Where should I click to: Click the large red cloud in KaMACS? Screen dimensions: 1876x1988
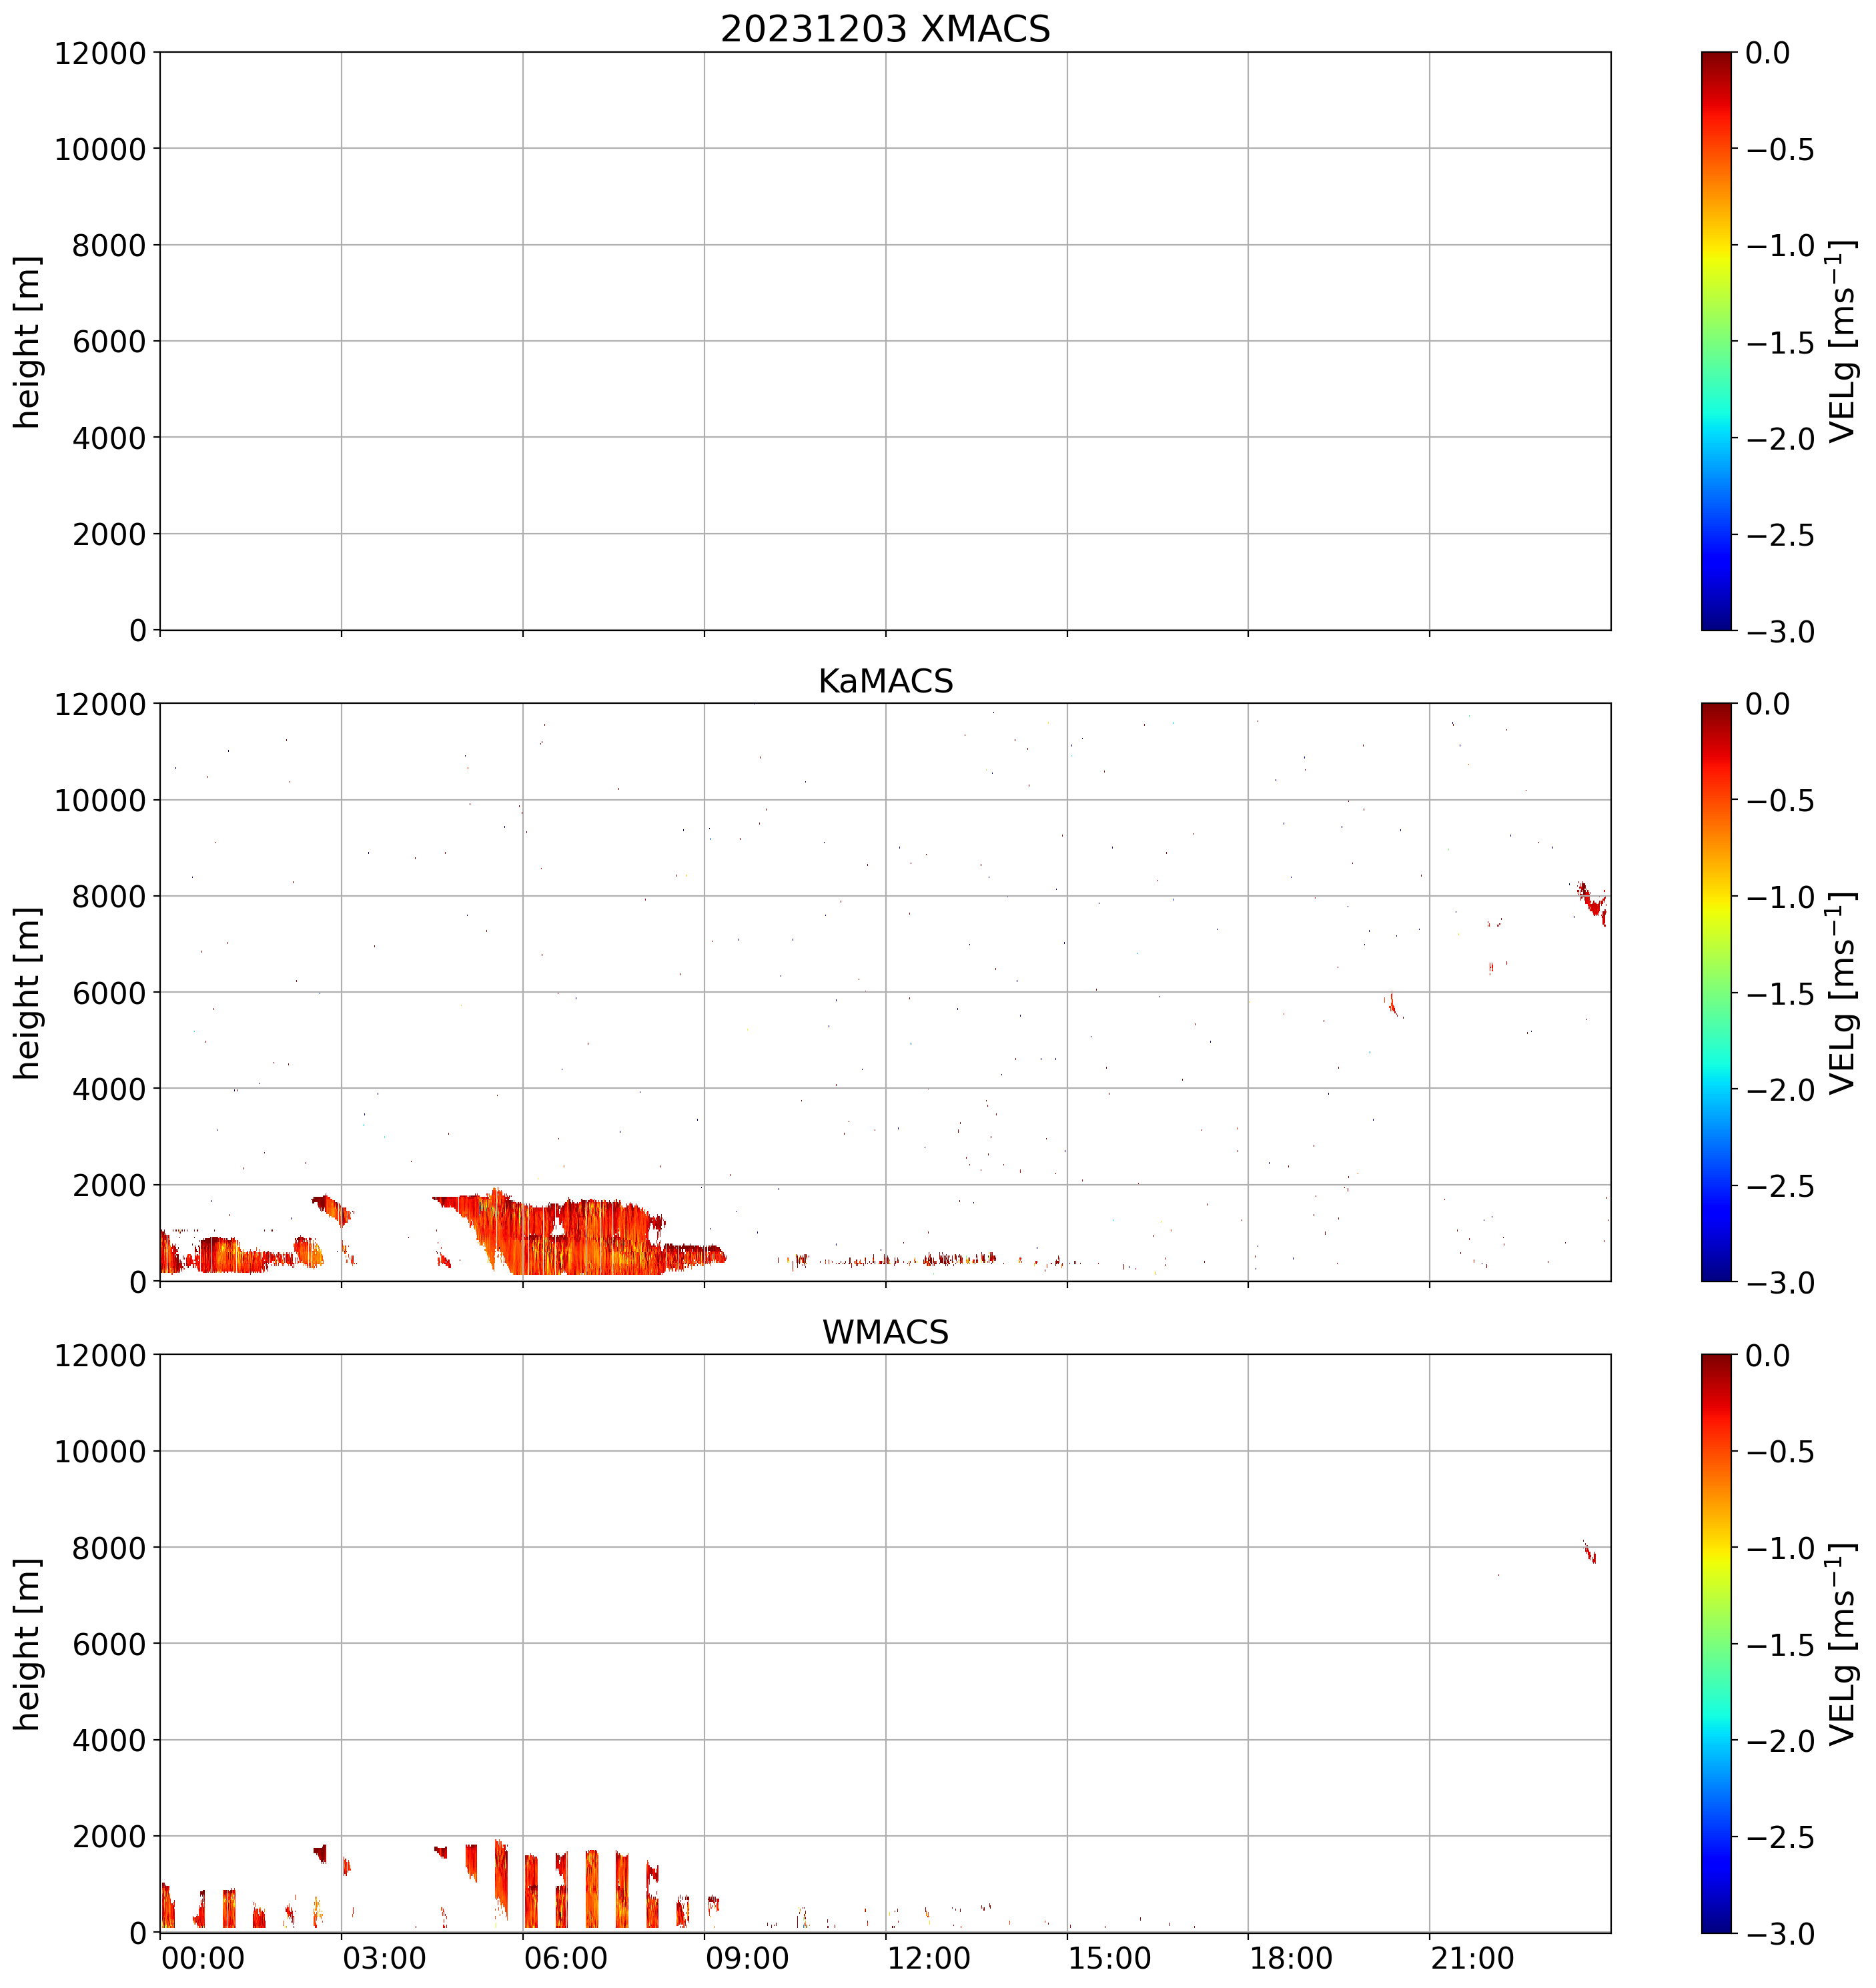pos(580,1240)
